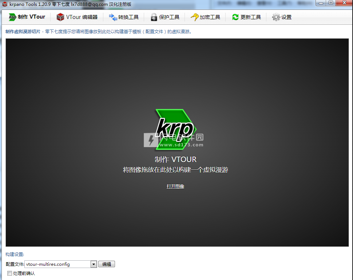Click the red krp cube VTour 编辑器 icon
The image size is (353, 280).
pyautogui.click(x=60, y=17)
